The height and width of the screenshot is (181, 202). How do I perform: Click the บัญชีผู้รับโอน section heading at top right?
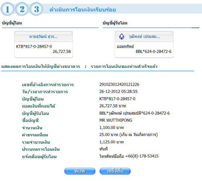[x=115, y=23]
